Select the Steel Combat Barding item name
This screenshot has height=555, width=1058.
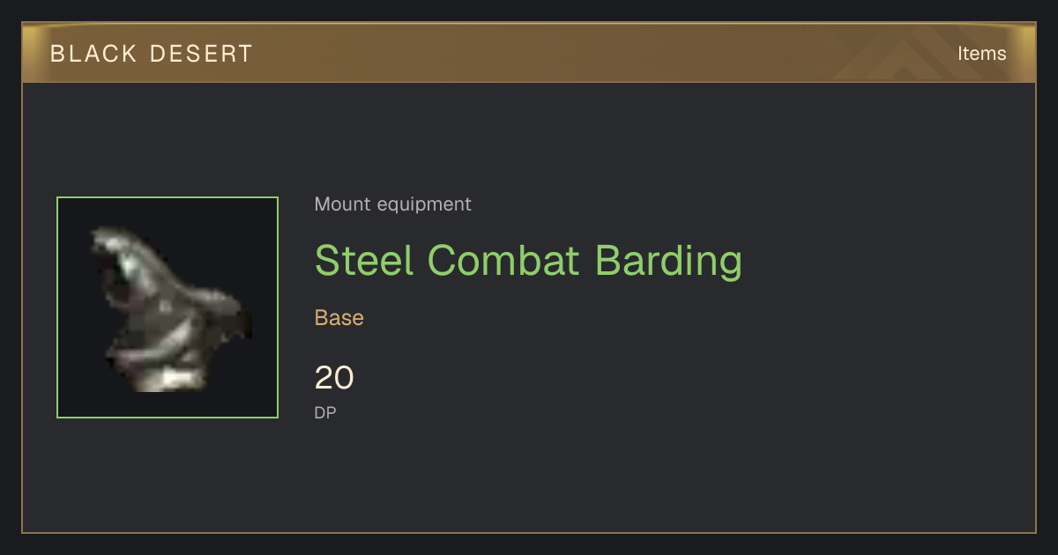(x=528, y=261)
